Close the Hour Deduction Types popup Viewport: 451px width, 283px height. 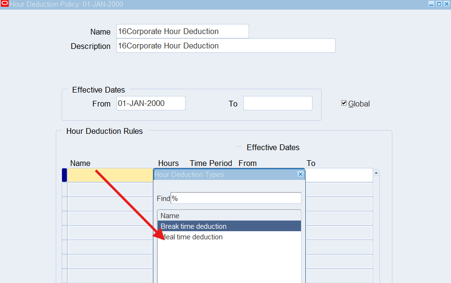(x=301, y=174)
